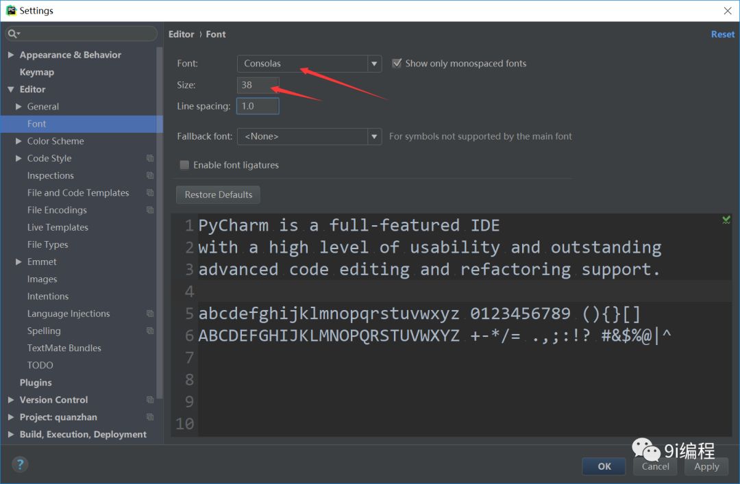Screen dimensions: 740x484
Task: Open Spelling settings page
Action: pos(44,331)
